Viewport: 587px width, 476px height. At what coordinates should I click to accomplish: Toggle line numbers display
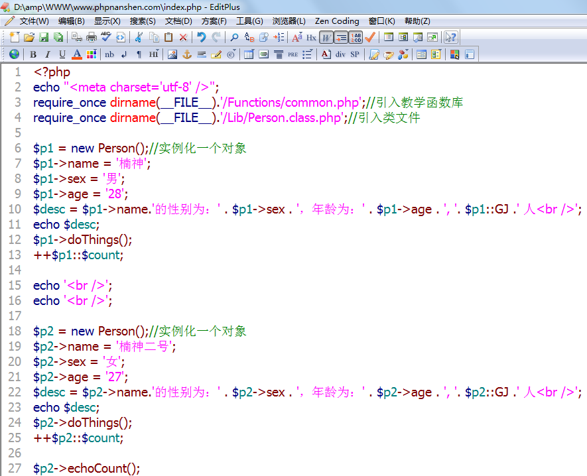356,37
